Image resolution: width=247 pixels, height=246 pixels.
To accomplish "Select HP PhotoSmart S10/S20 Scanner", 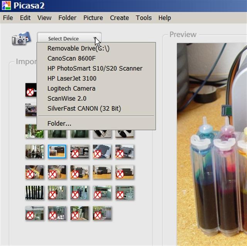I will click(x=96, y=68).
